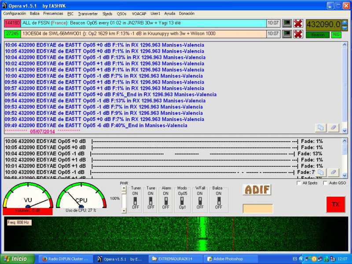Click the Opera v1.5.1 taskbar button
Screen dimensions: 352x264
pyautogui.click(x=121, y=259)
